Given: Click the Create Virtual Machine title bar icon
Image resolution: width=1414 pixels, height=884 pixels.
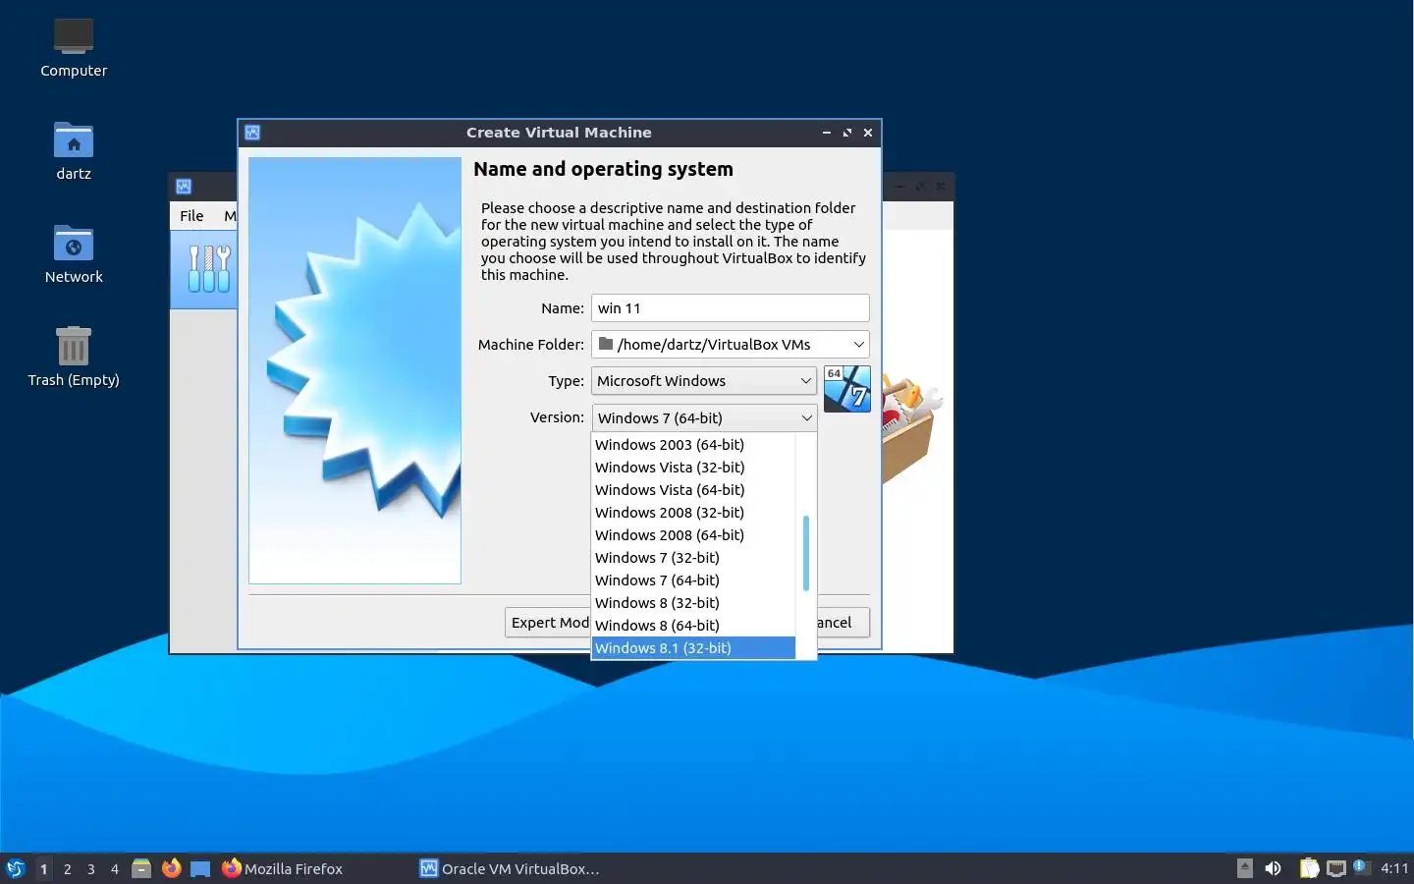Looking at the screenshot, I should 252,133.
